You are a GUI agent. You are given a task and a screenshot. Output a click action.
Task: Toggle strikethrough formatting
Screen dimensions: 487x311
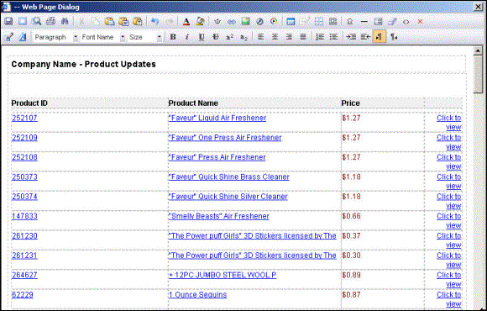[x=216, y=37]
